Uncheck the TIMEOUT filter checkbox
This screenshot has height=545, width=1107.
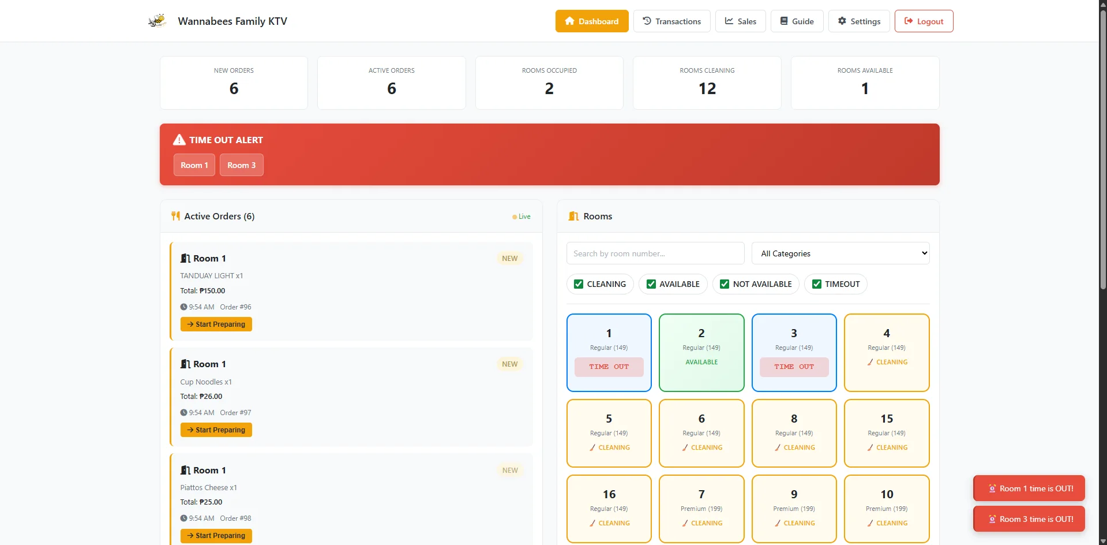coord(817,284)
